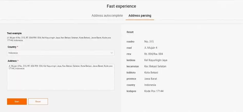Click the Result panel heading

tap(130, 32)
